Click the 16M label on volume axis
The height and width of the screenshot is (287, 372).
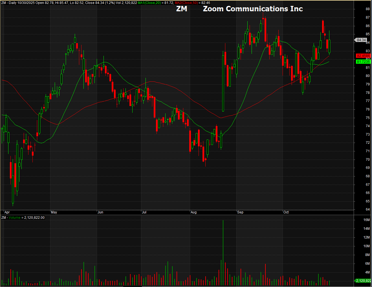click(x=366, y=220)
